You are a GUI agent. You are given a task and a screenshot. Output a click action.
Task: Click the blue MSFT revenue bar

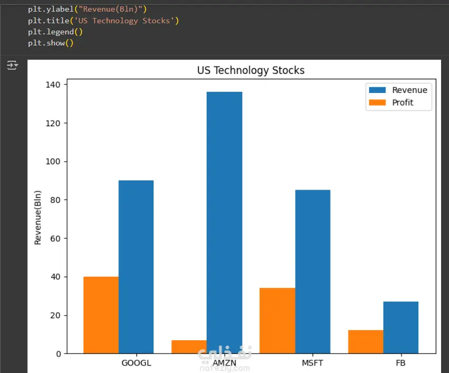point(313,272)
